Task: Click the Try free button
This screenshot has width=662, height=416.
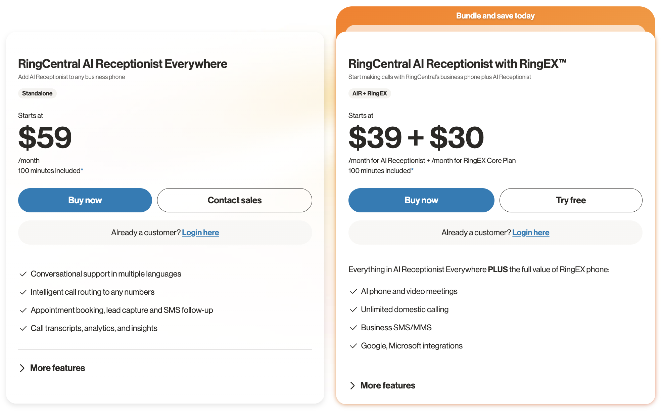Action: coord(571,200)
